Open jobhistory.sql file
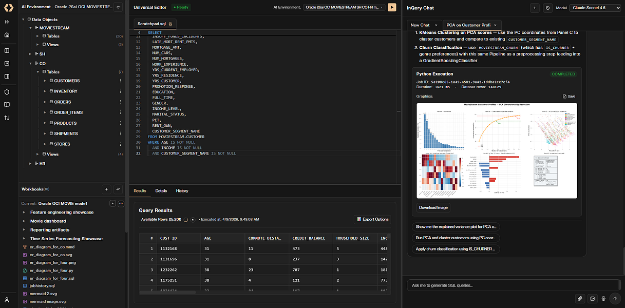625x308 pixels. click(x=42, y=285)
